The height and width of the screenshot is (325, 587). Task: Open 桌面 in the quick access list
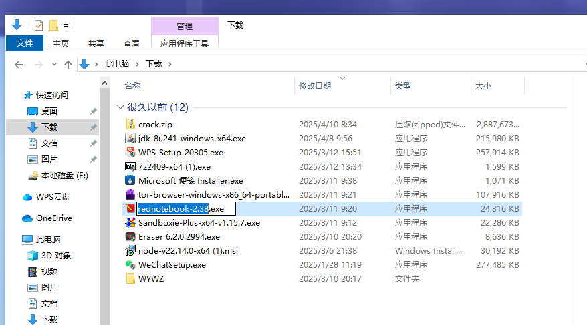pos(49,111)
